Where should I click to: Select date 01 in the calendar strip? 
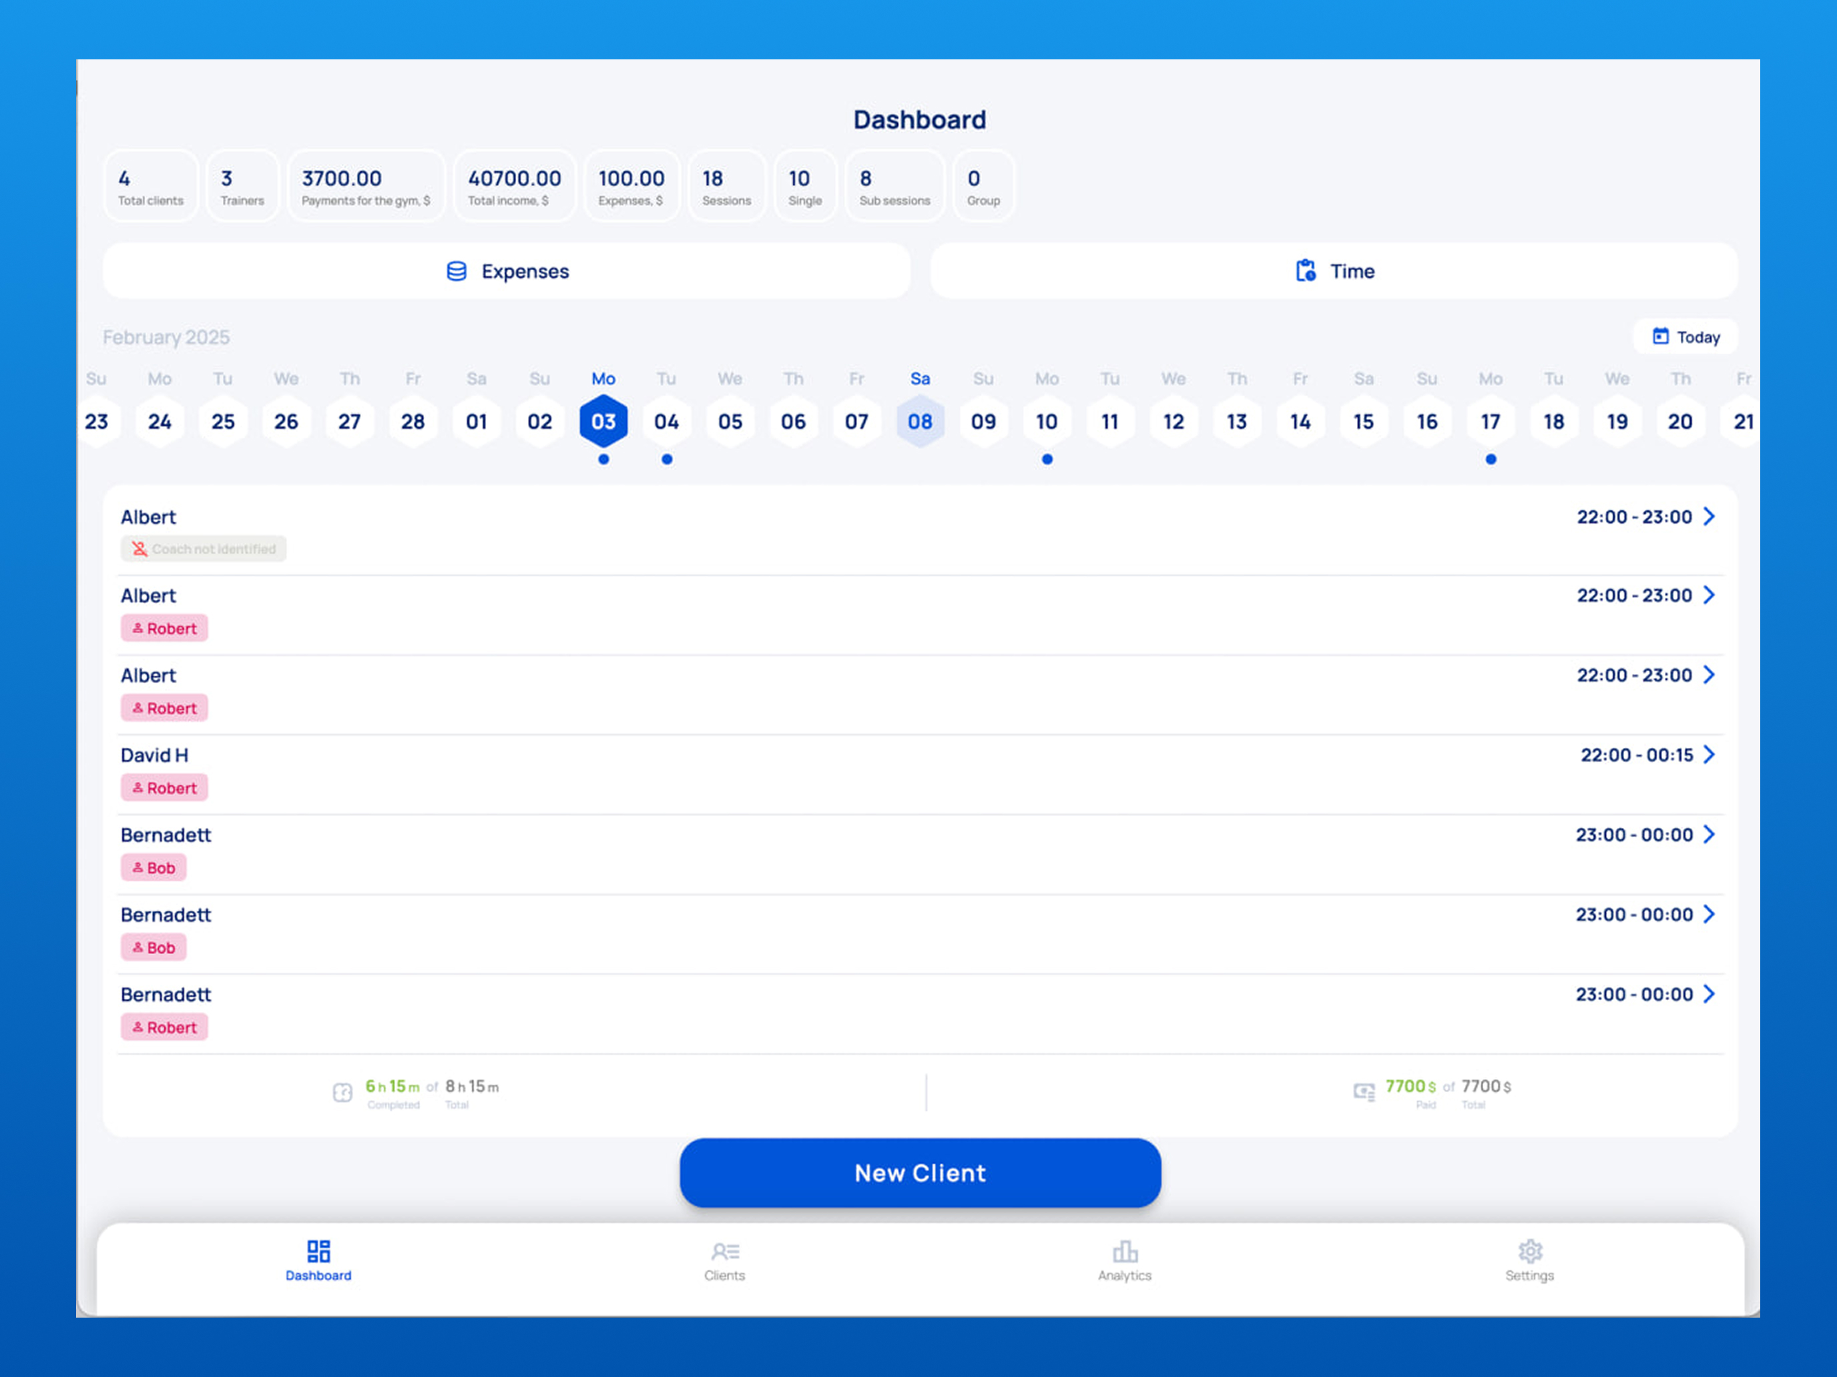coord(477,422)
